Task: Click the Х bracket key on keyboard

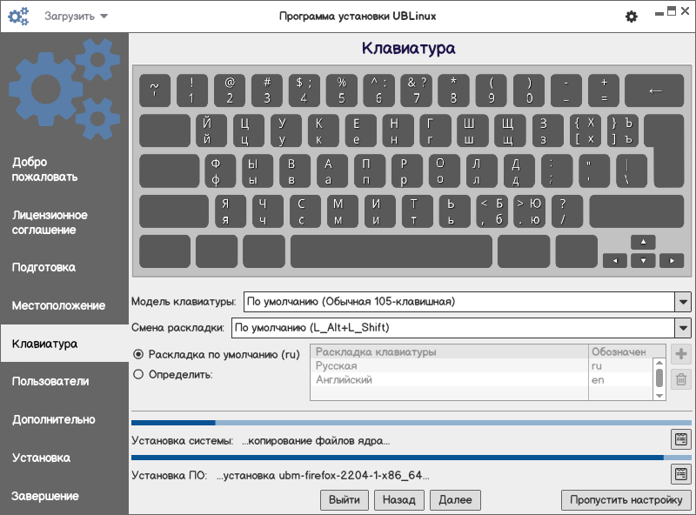Action: click(x=585, y=131)
